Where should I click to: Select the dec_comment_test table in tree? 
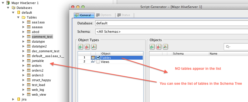coord(45,51)
